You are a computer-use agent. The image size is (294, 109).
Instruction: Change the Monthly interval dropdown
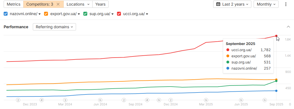click(x=266, y=4)
